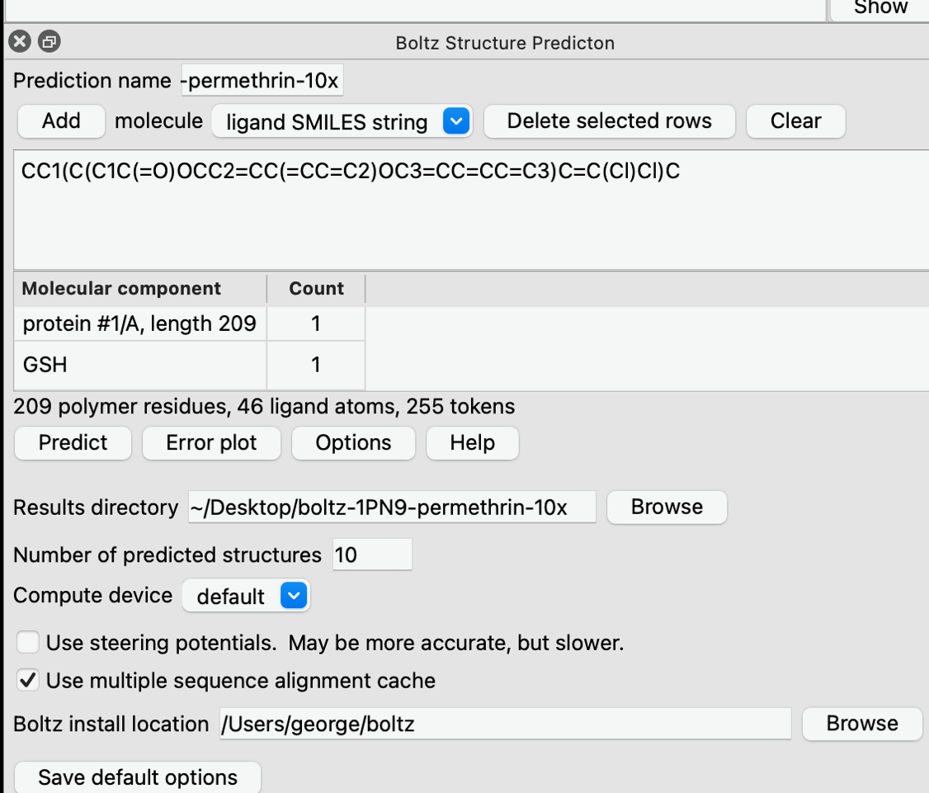Click the Prediction name field
Screen dimensions: 929x793
click(x=262, y=81)
